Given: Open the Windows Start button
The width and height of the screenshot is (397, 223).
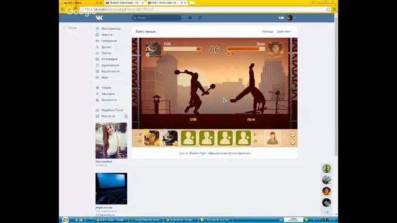Looking at the screenshot, I should (x=65, y=220).
